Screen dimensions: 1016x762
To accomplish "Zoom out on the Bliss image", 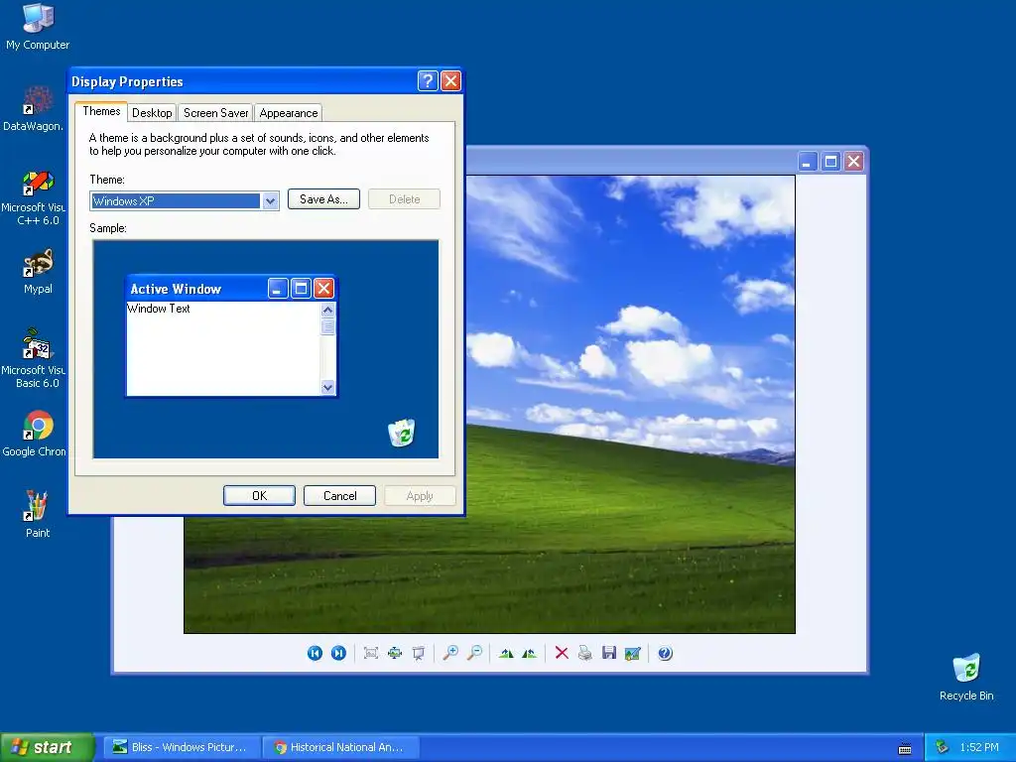I will pos(474,653).
